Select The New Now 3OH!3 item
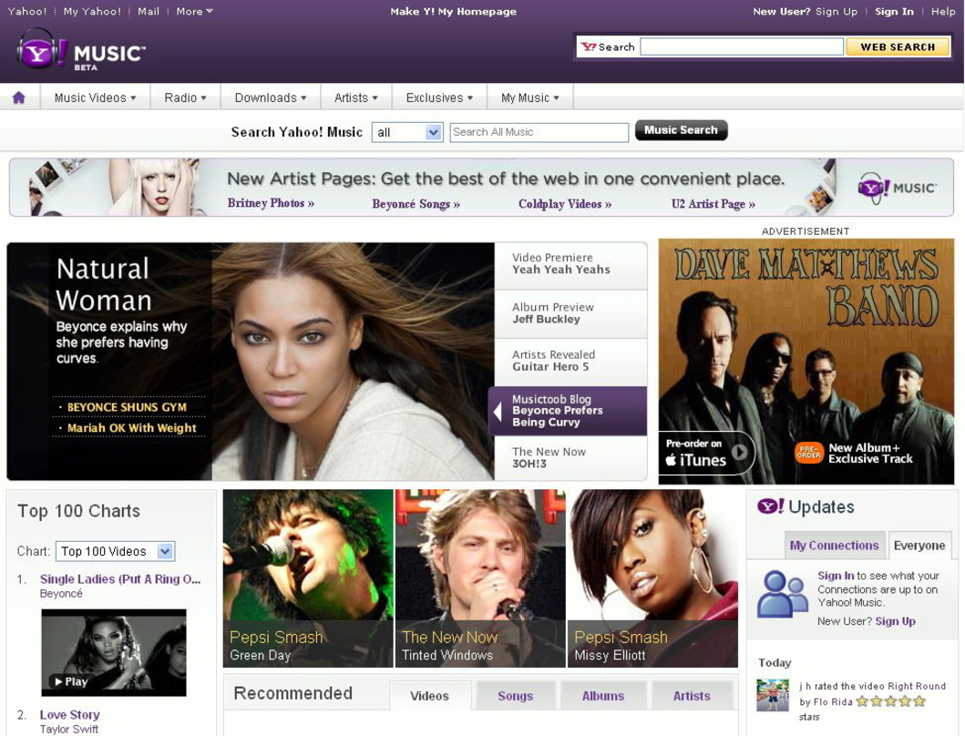Screen dimensions: 965x736 pyautogui.click(x=570, y=458)
